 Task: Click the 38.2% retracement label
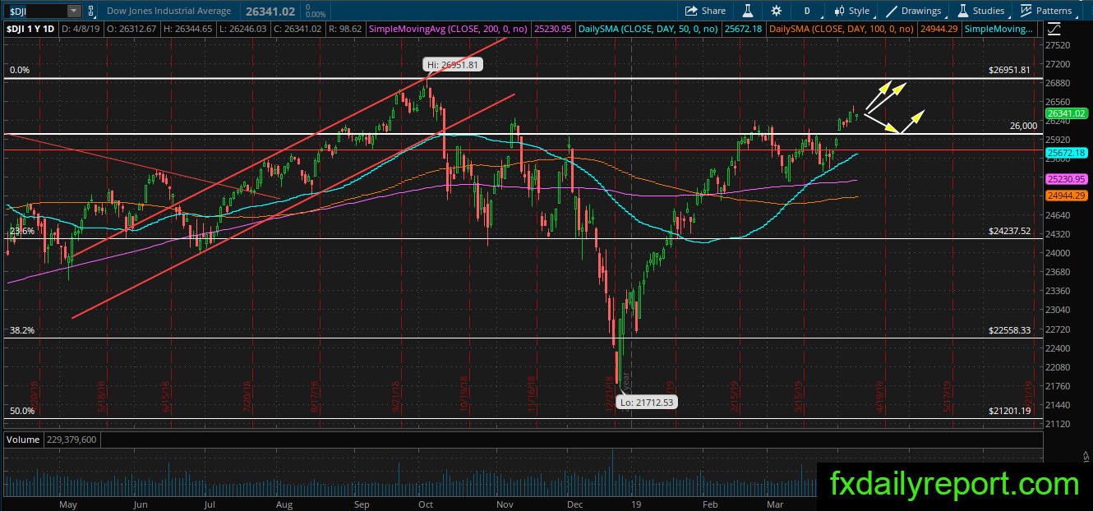point(21,330)
